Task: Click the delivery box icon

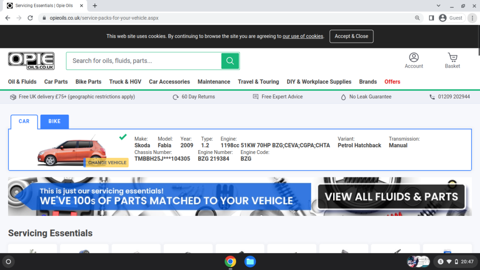Action: (13, 97)
